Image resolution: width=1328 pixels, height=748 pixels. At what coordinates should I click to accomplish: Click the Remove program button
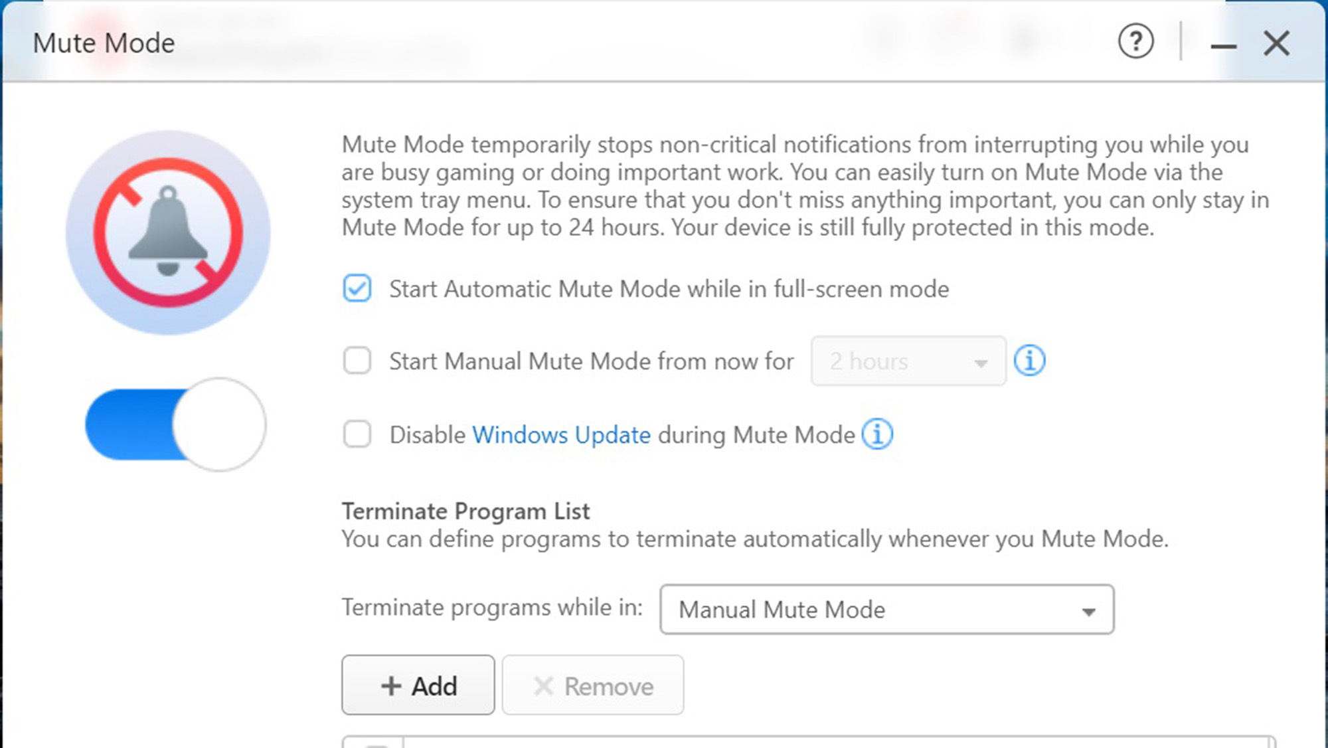pyautogui.click(x=592, y=686)
